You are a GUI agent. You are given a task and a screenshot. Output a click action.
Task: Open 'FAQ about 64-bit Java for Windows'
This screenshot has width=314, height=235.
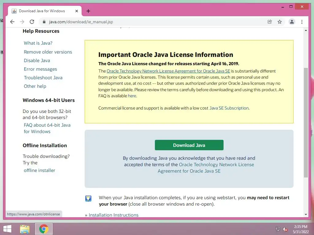click(47, 128)
